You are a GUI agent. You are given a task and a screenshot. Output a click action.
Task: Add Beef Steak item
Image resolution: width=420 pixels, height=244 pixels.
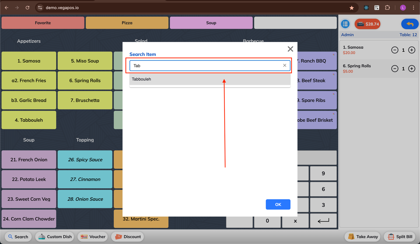pyautogui.click(x=317, y=81)
